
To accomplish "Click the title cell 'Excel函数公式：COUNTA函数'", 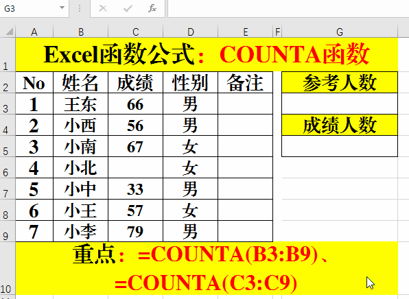I will [x=207, y=54].
